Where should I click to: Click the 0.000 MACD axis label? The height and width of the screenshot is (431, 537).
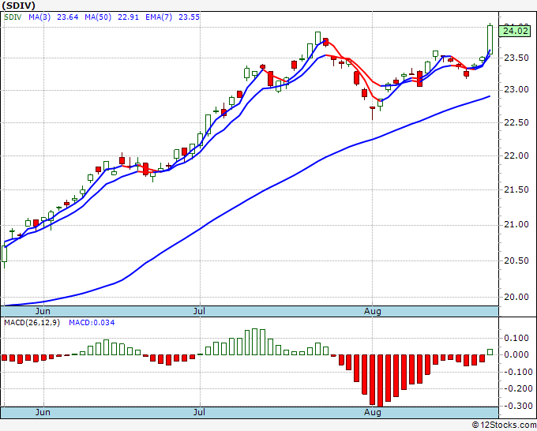pyautogui.click(x=516, y=354)
